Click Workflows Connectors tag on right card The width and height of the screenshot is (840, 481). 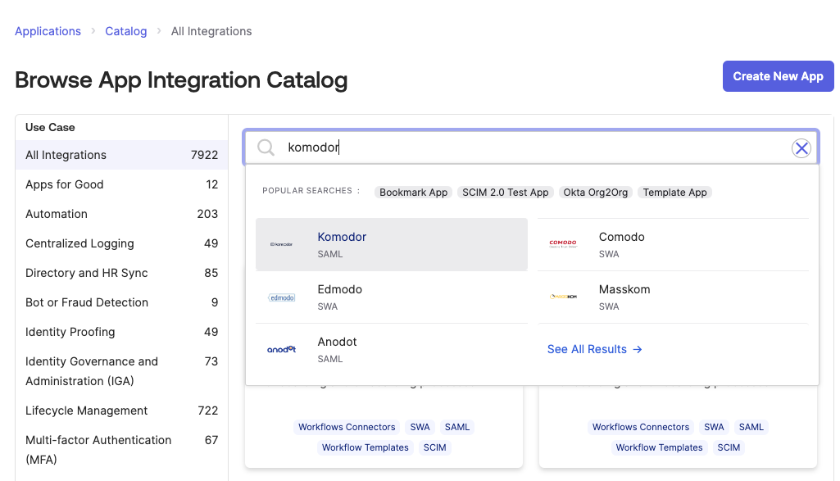tap(641, 427)
